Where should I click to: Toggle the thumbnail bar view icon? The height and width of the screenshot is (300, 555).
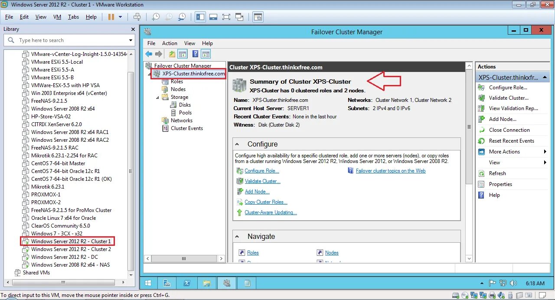[213, 17]
